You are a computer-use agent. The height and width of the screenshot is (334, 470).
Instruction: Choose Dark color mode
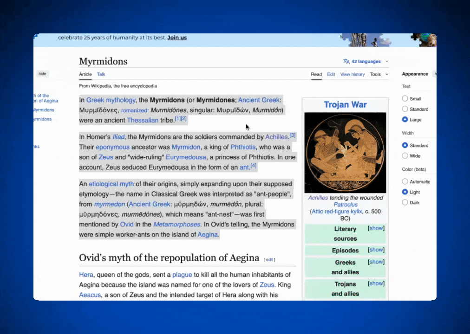tap(405, 202)
